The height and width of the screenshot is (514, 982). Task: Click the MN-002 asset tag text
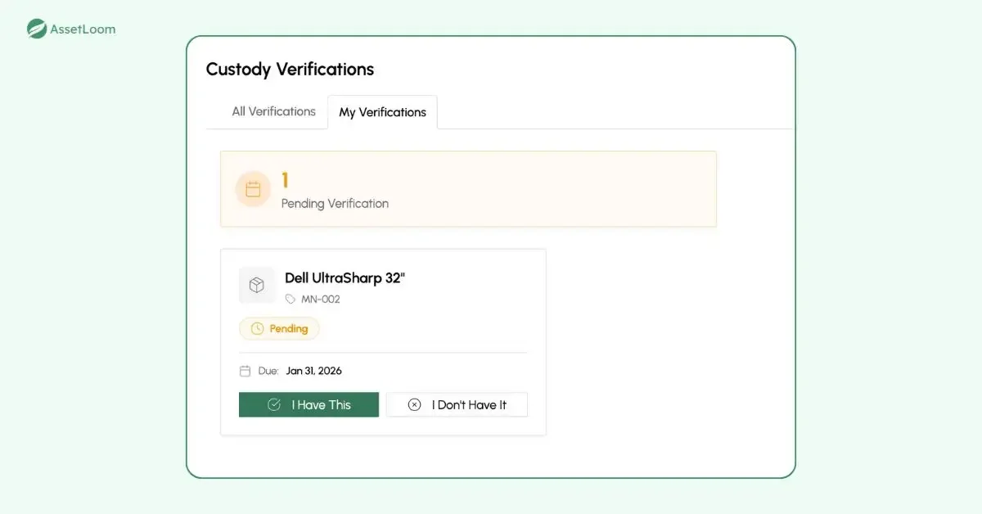click(321, 300)
